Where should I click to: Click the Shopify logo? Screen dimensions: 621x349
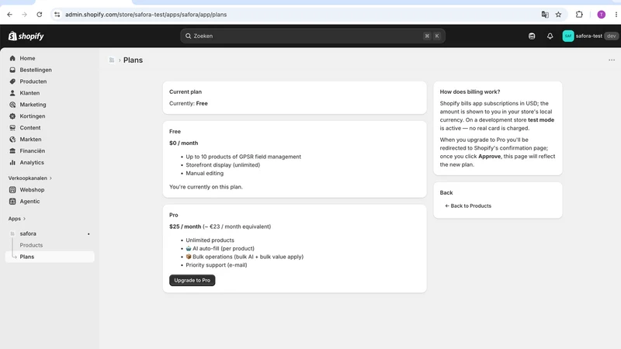coord(26,36)
